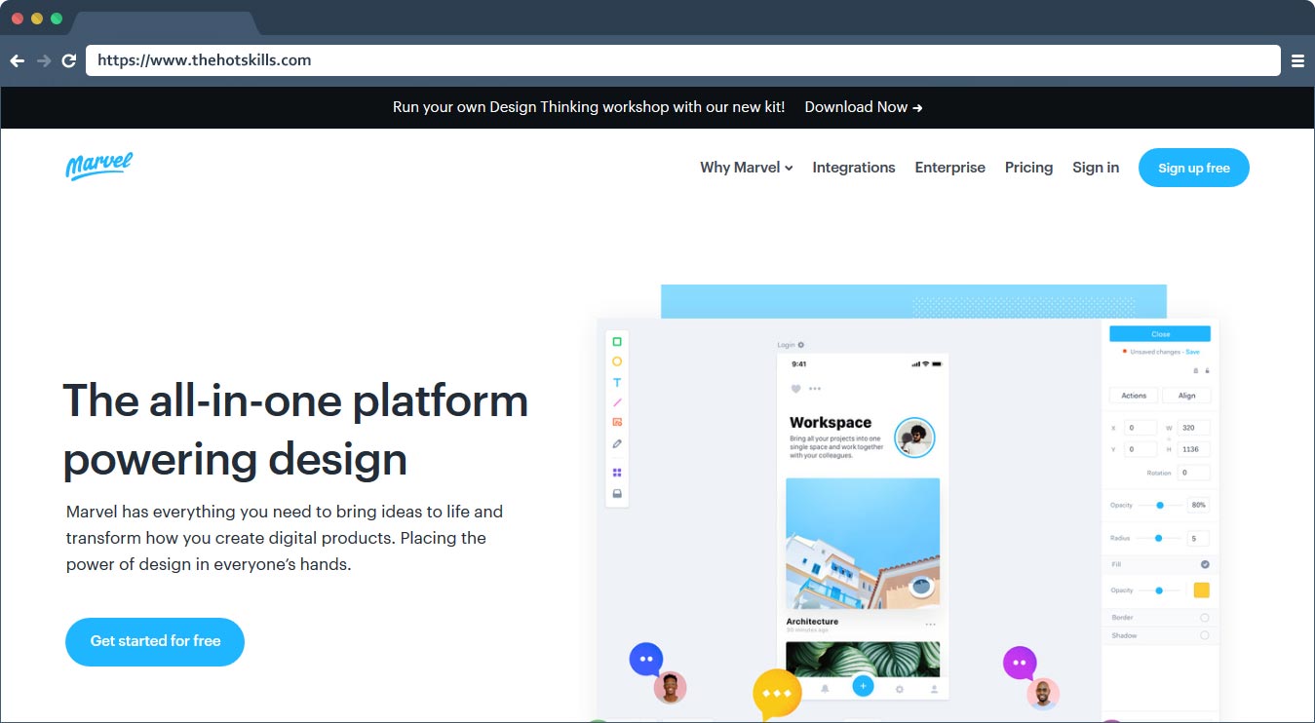The height and width of the screenshot is (723, 1315).
Task: Click the browser forward arrow
Action: (x=44, y=60)
